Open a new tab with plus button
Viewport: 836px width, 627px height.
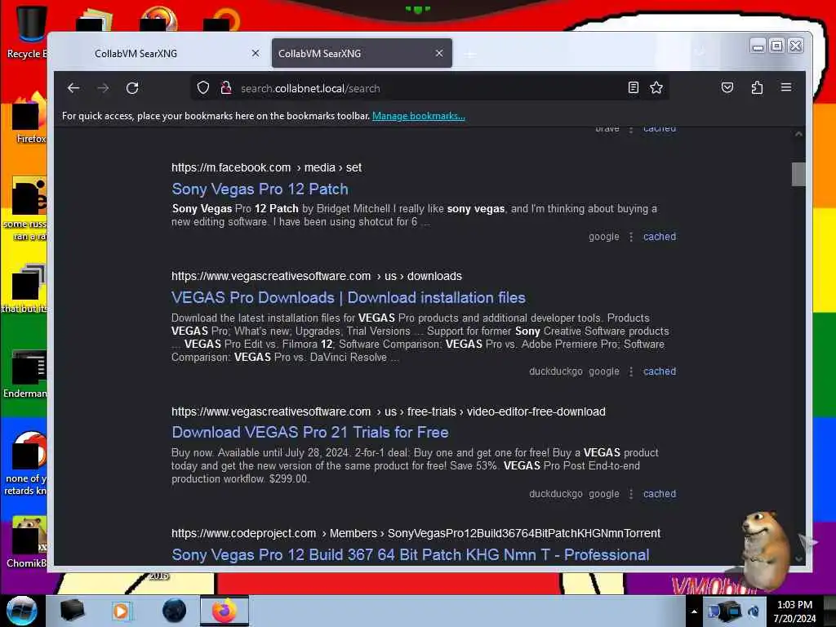pyautogui.click(x=469, y=54)
